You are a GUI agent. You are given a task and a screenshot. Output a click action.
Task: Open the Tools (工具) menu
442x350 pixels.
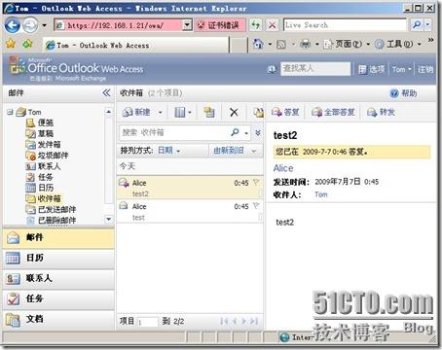(398, 44)
